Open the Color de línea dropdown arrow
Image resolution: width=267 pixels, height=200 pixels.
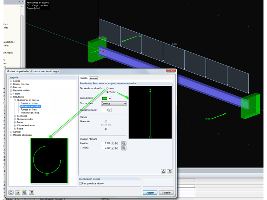point(110,99)
